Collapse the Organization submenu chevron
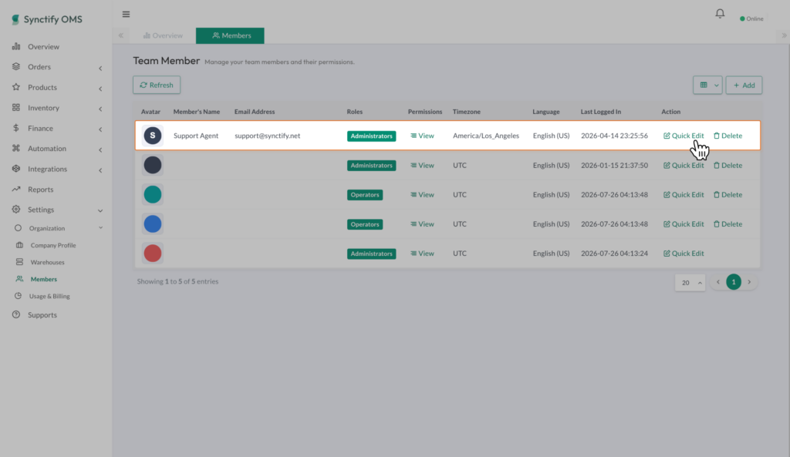Image resolution: width=790 pixels, height=457 pixels. point(101,228)
